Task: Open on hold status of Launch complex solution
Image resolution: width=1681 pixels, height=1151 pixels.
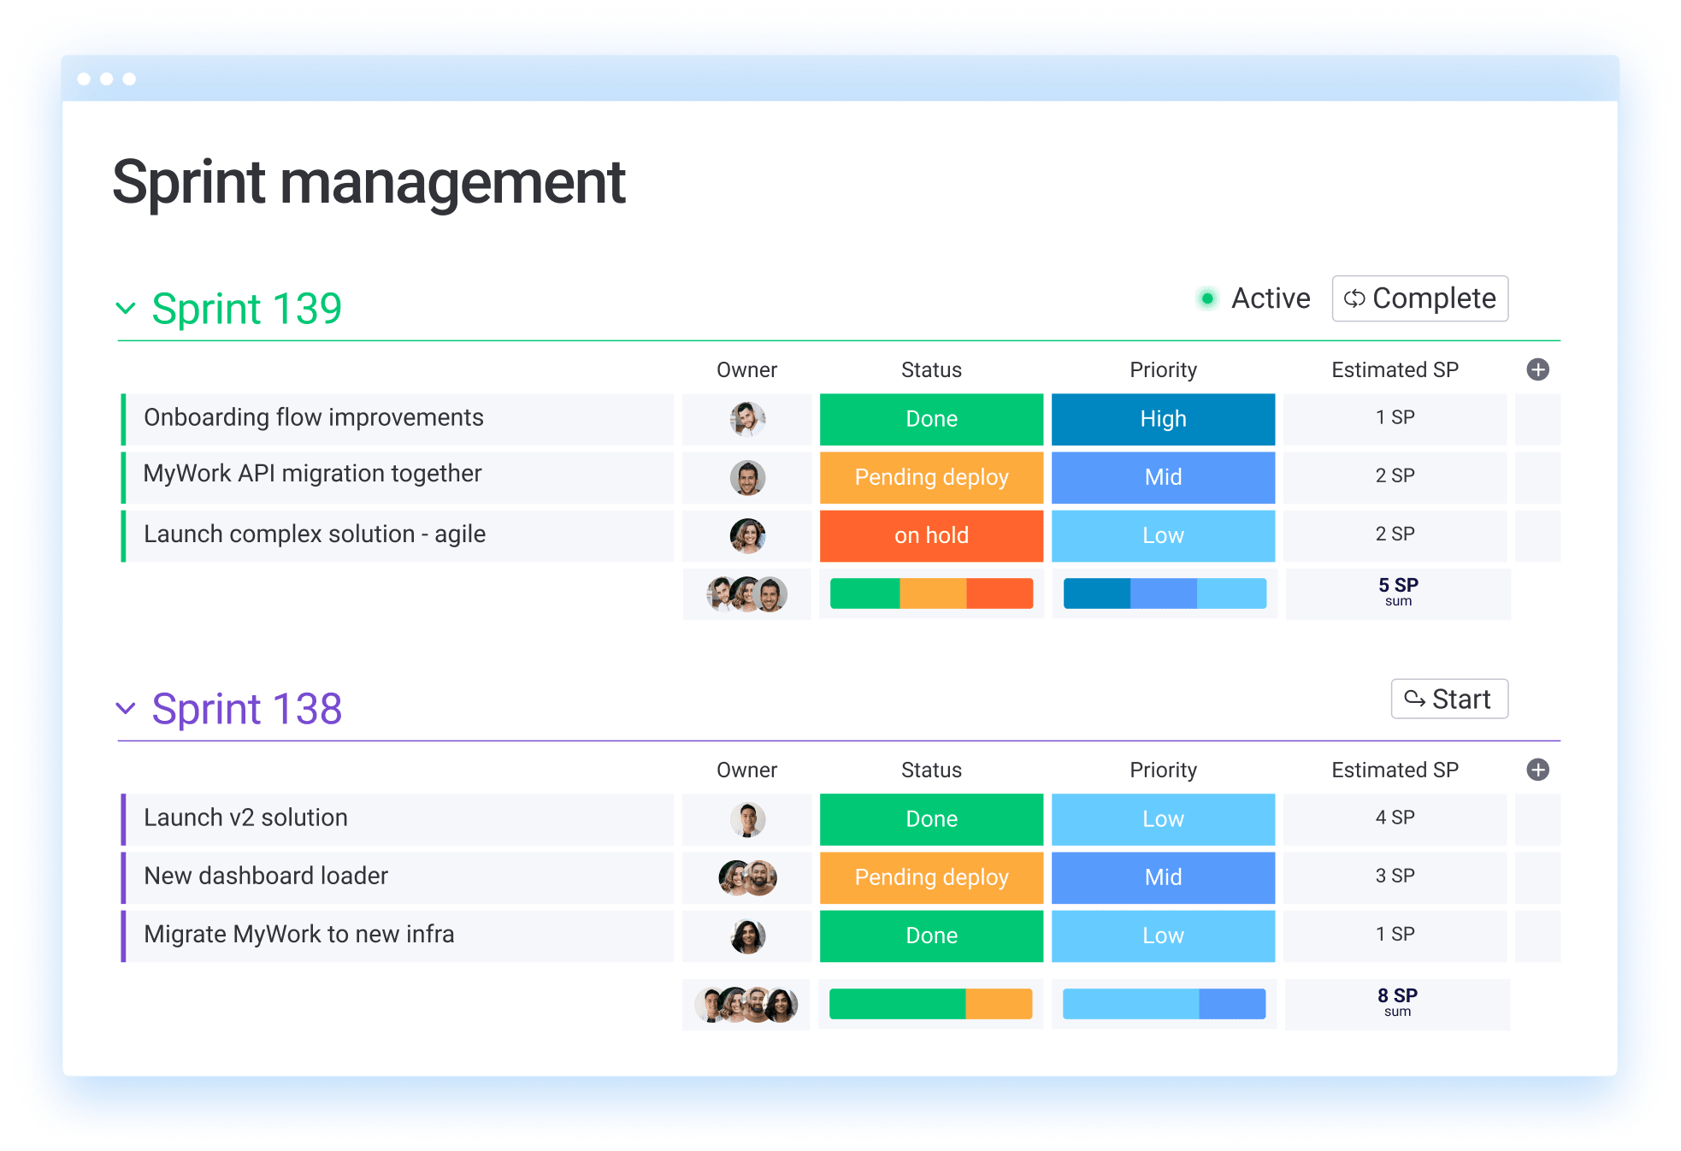Action: pos(931,535)
